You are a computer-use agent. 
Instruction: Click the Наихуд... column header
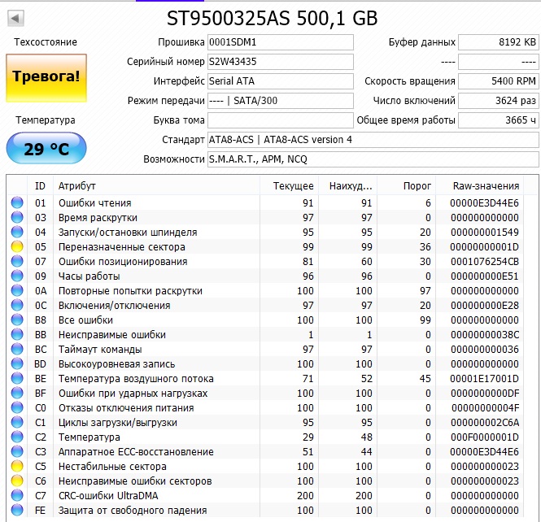coord(348,186)
